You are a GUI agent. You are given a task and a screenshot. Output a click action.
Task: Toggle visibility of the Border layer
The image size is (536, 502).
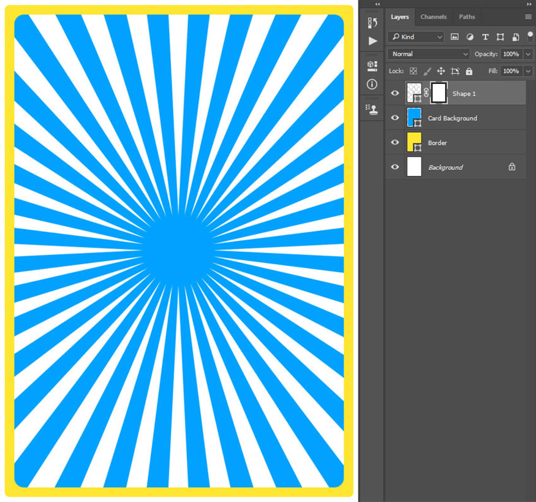[395, 142]
